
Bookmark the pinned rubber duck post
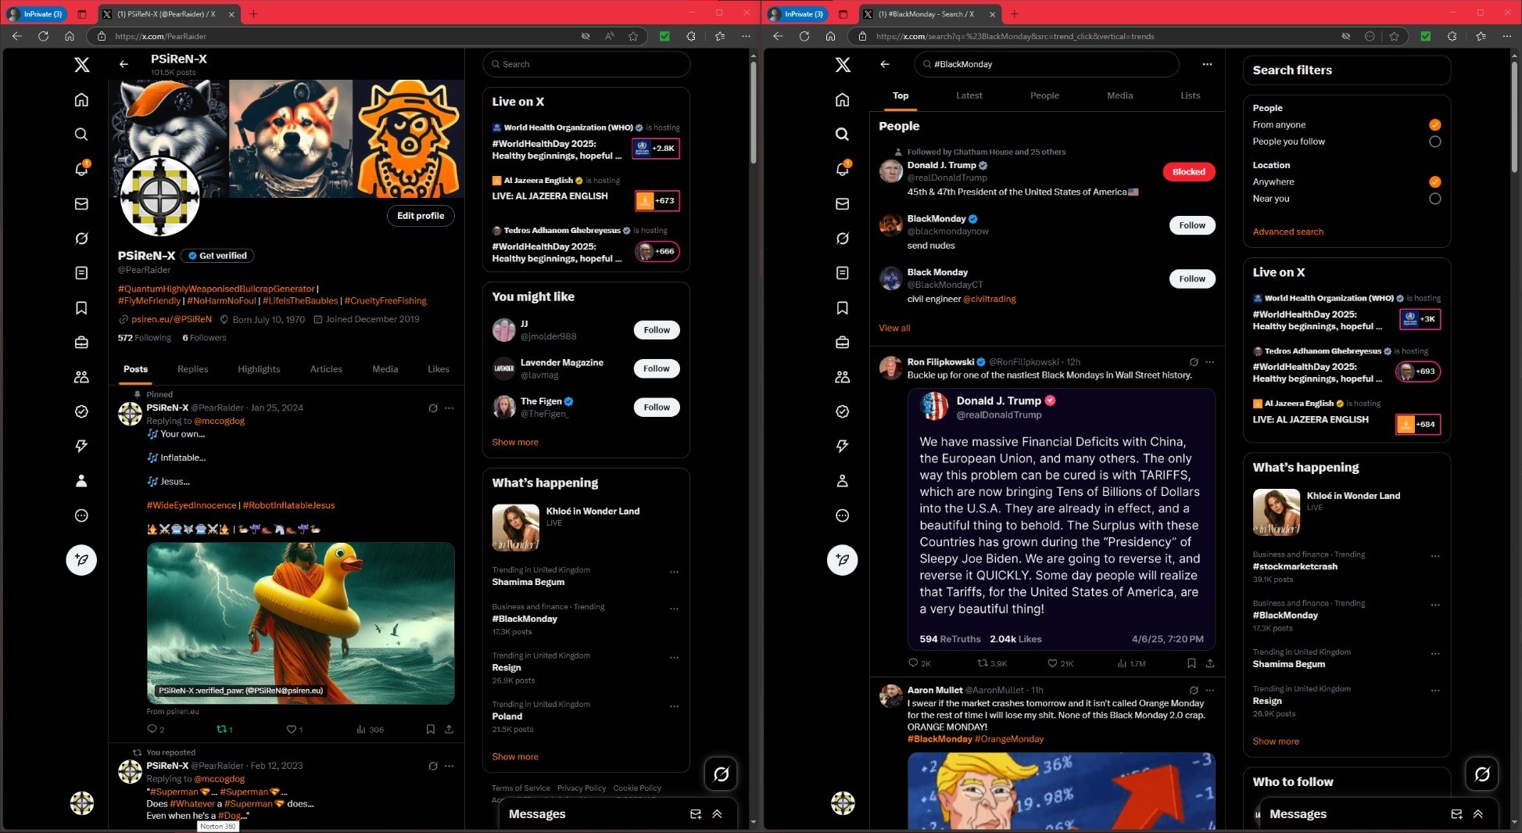[430, 729]
